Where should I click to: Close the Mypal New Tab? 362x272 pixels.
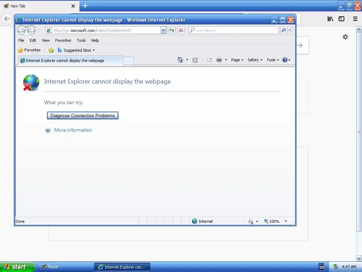pos(73,6)
